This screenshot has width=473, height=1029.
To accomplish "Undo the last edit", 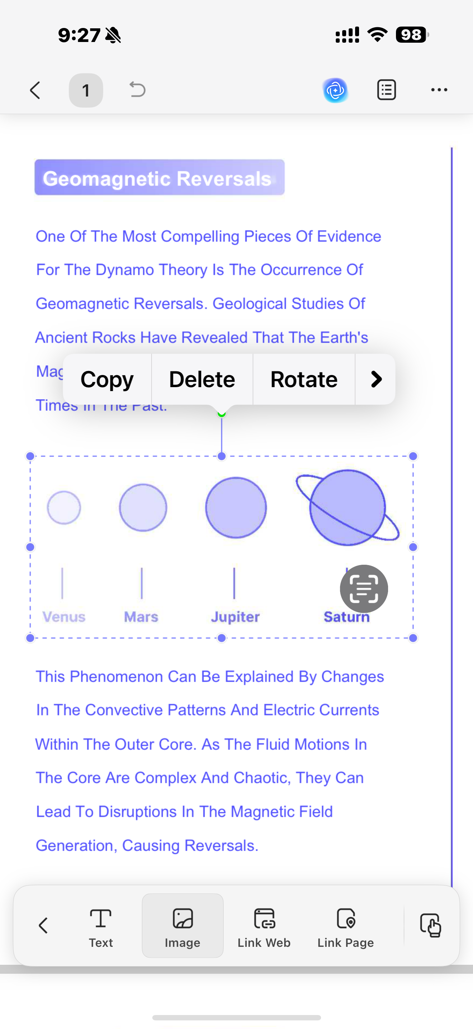I will pyautogui.click(x=137, y=89).
